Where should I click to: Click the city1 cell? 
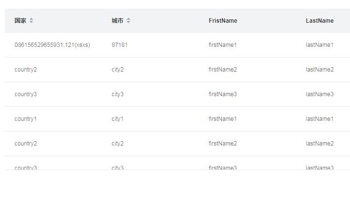[x=117, y=119]
